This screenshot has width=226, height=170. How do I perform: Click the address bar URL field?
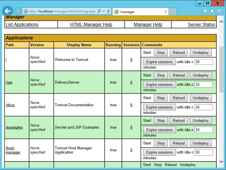(x=63, y=11)
